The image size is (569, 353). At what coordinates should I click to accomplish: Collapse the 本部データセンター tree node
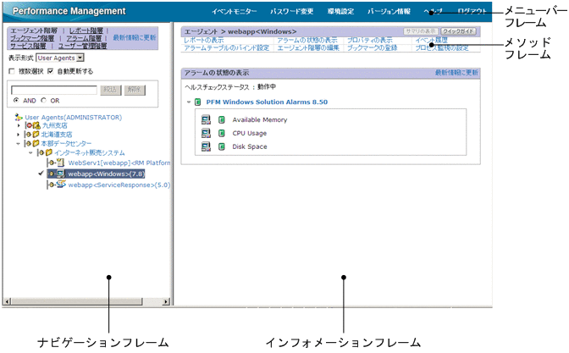pyautogui.click(x=18, y=144)
